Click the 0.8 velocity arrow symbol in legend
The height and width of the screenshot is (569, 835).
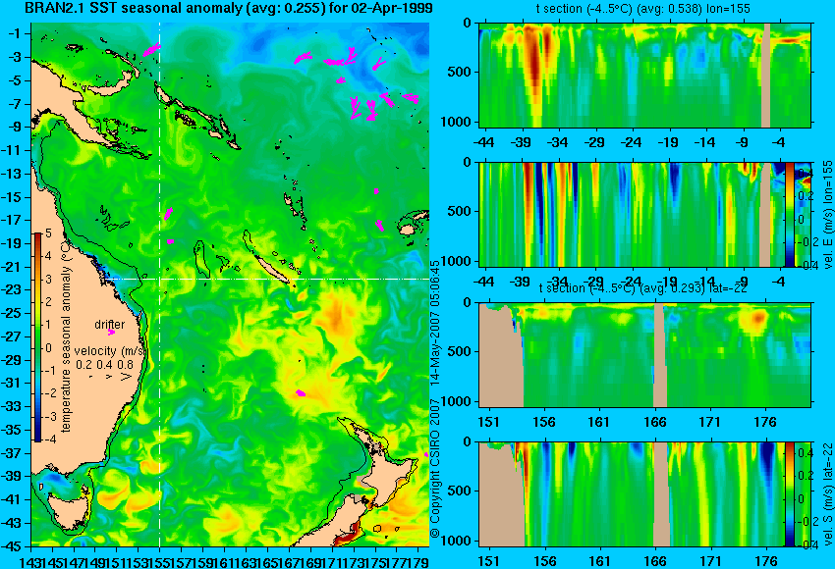tap(126, 377)
